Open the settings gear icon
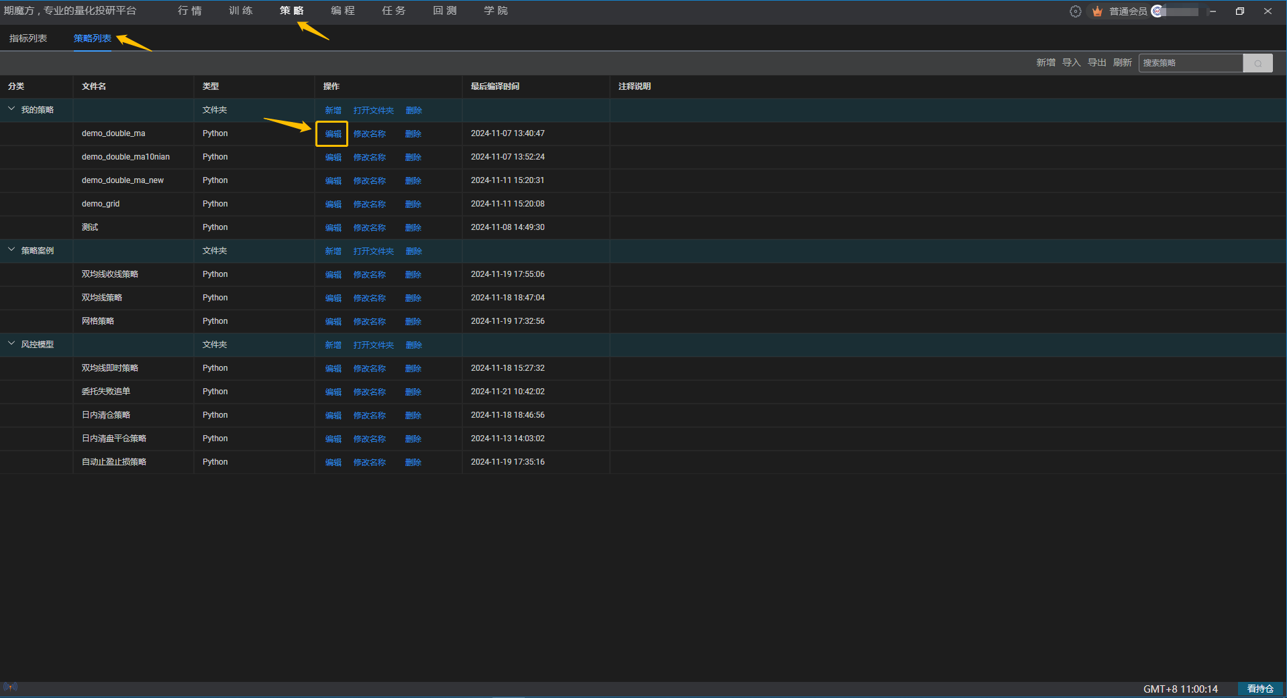This screenshot has width=1287, height=698. [1075, 11]
